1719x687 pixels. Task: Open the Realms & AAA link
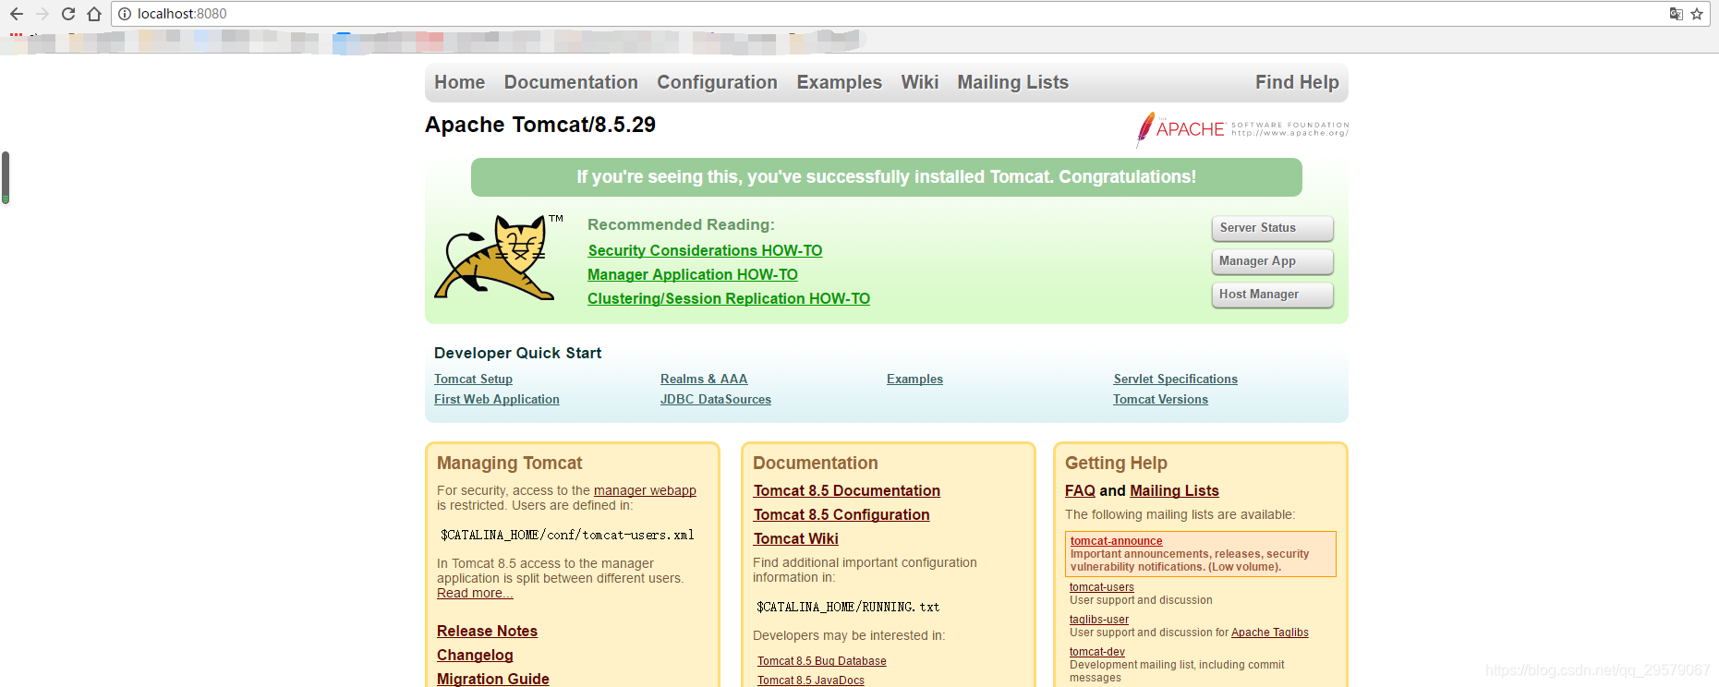(704, 380)
